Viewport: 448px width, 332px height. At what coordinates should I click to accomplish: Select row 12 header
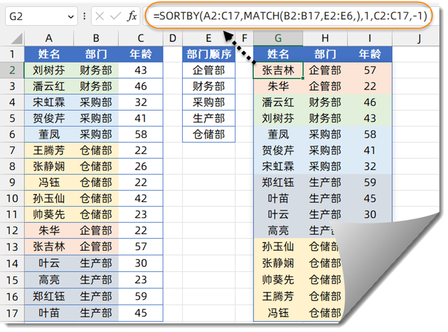click(x=12, y=230)
